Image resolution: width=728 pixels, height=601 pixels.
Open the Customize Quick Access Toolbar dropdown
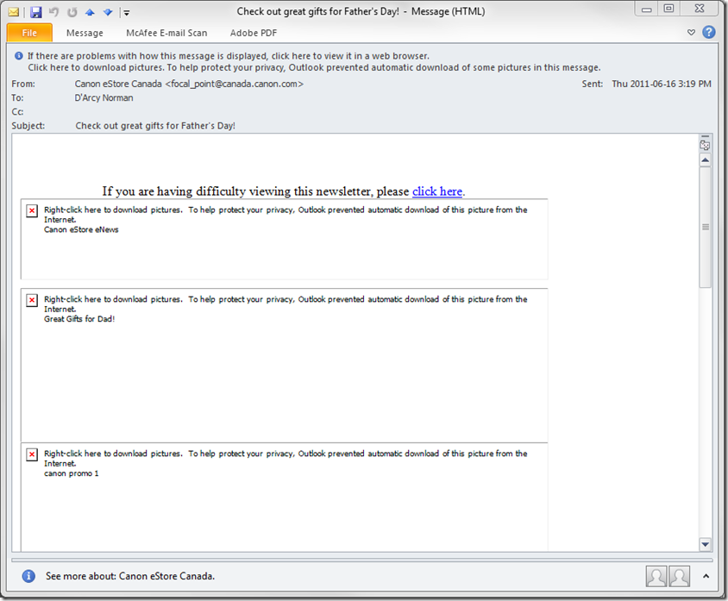126,13
